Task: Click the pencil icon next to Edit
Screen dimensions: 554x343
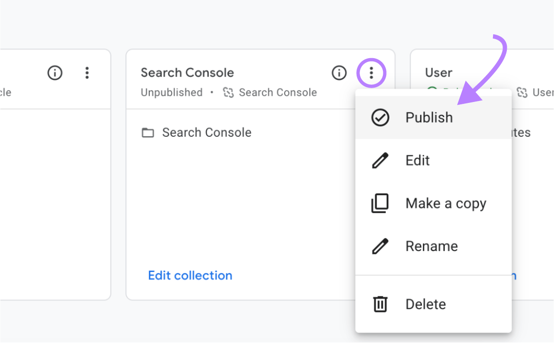Action: pyautogui.click(x=380, y=160)
